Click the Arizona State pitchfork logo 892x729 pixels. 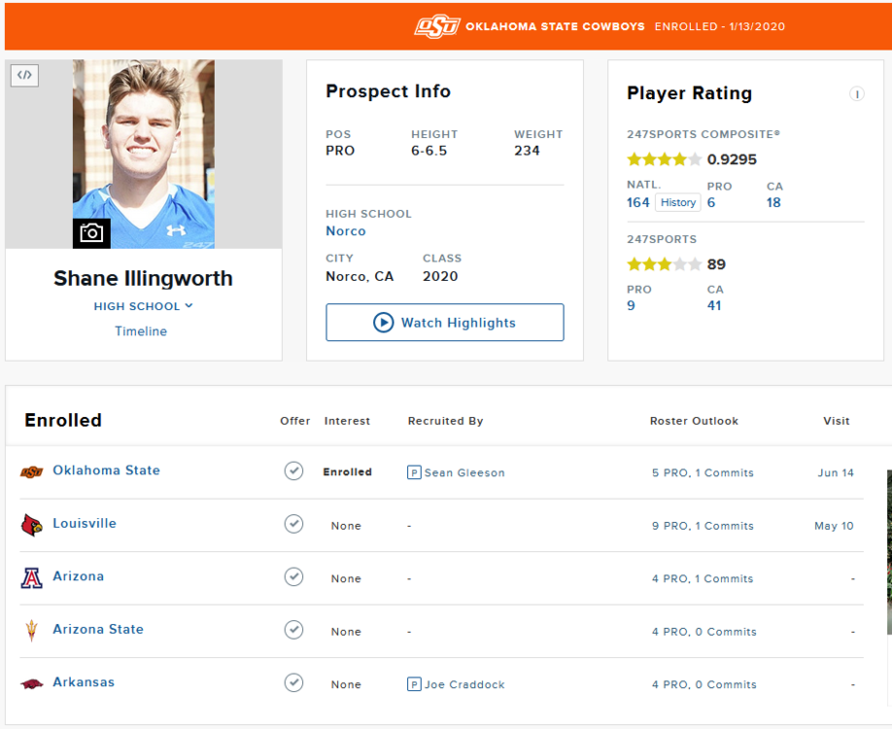pos(32,631)
